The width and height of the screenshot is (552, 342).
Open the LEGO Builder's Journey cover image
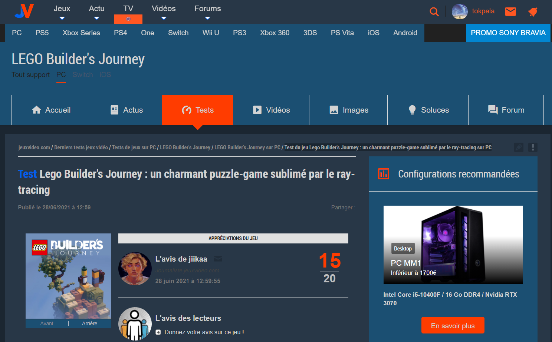pos(68,276)
